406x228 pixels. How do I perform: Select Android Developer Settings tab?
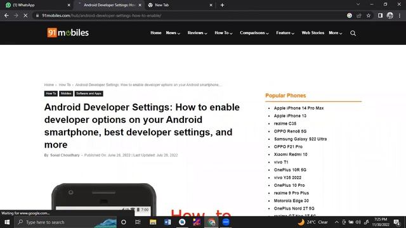[108, 5]
